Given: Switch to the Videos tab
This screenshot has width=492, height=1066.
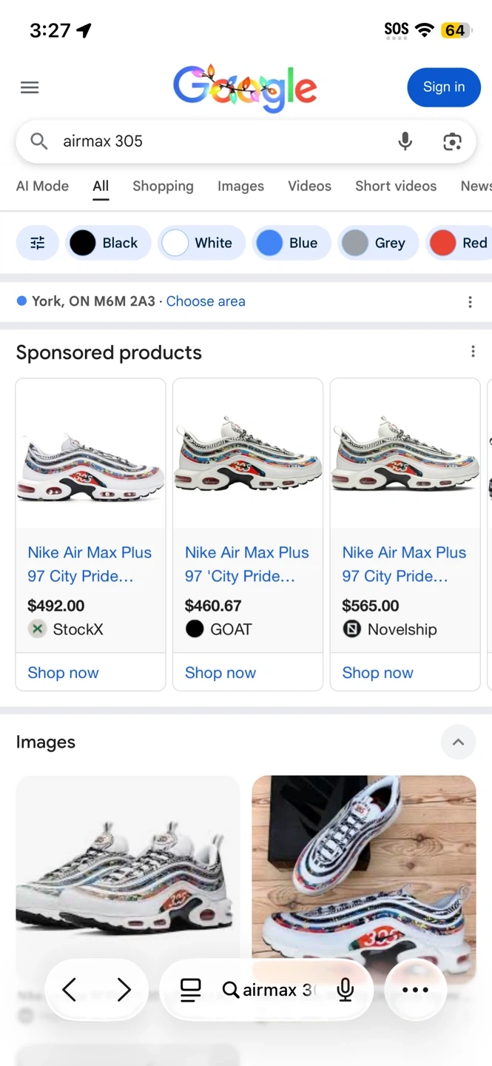Looking at the screenshot, I should pyautogui.click(x=309, y=186).
